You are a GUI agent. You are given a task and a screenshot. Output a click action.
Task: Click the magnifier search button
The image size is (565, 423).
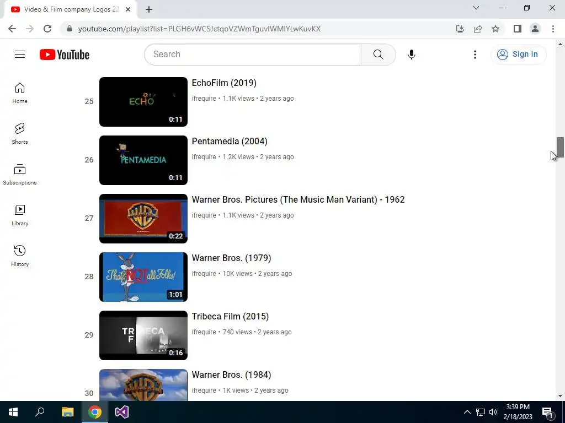pyautogui.click(x=378, y=55)
